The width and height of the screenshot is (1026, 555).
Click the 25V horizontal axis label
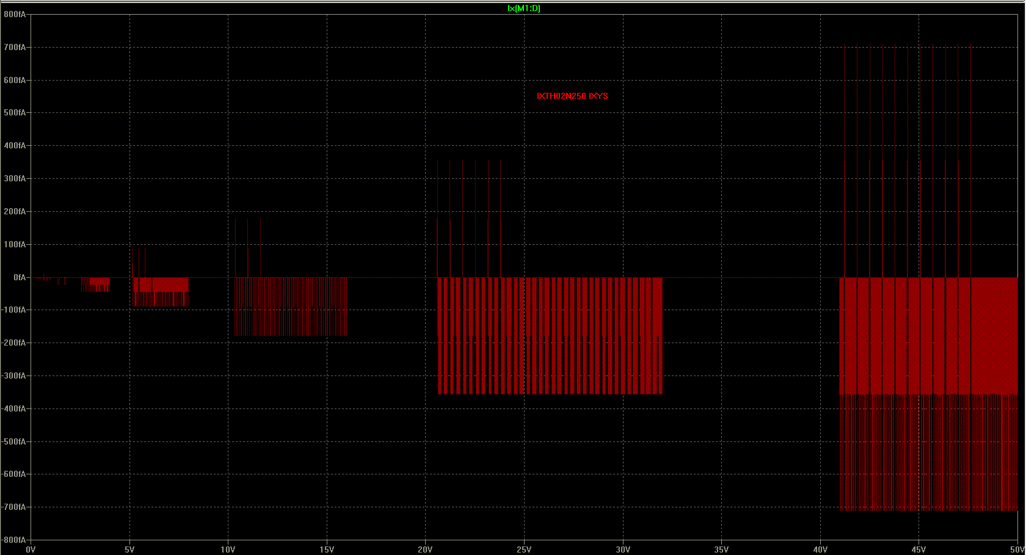pyautogui.click(x=524, y=550)
